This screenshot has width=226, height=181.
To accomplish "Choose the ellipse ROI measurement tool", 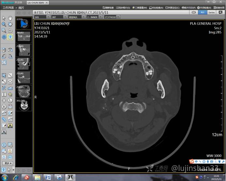I will point(10,82).
